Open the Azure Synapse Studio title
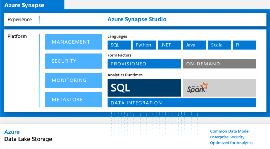The width and height of the screenshot is (270, 149). (137, 19)
